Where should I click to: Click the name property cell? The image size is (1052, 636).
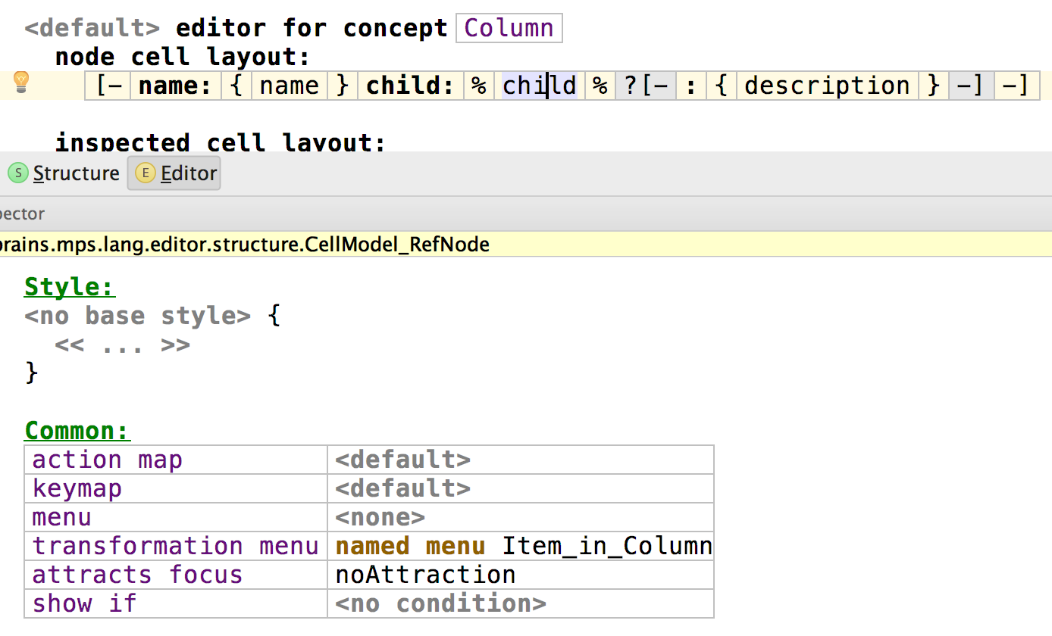tap(289, 86)
